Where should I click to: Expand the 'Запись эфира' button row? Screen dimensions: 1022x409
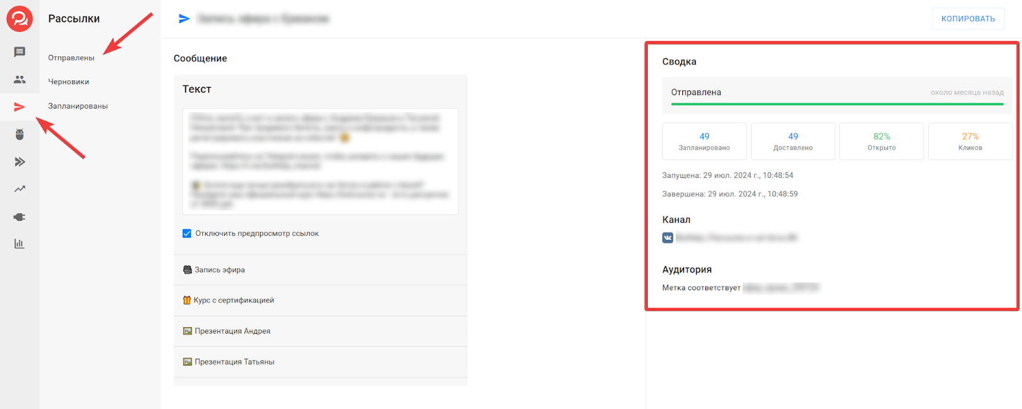[x=320, y=270]
